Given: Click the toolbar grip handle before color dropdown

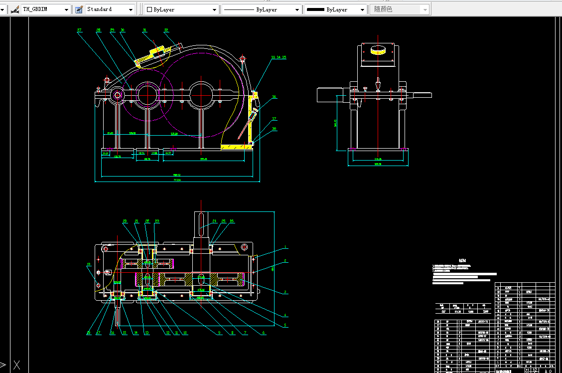Looking at the screenshot, I should coord(141,9).
